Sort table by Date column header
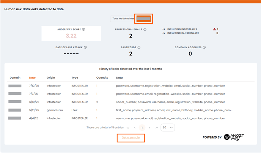Image resolution: width=261 pixels, height=153 pixels. pos(32,78)
